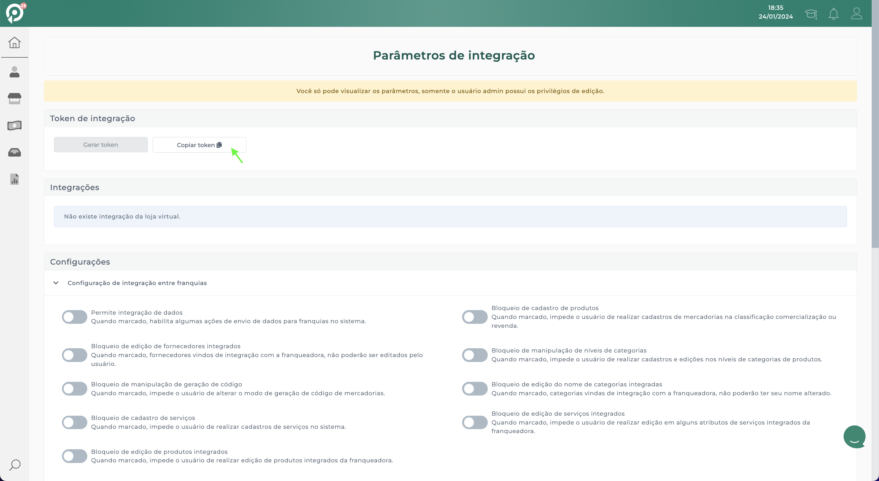Image resolution: width=879 pixels, height=481 pixels.
Task: Open the graduation cap training icon
Action: click(x=811, y=14)
